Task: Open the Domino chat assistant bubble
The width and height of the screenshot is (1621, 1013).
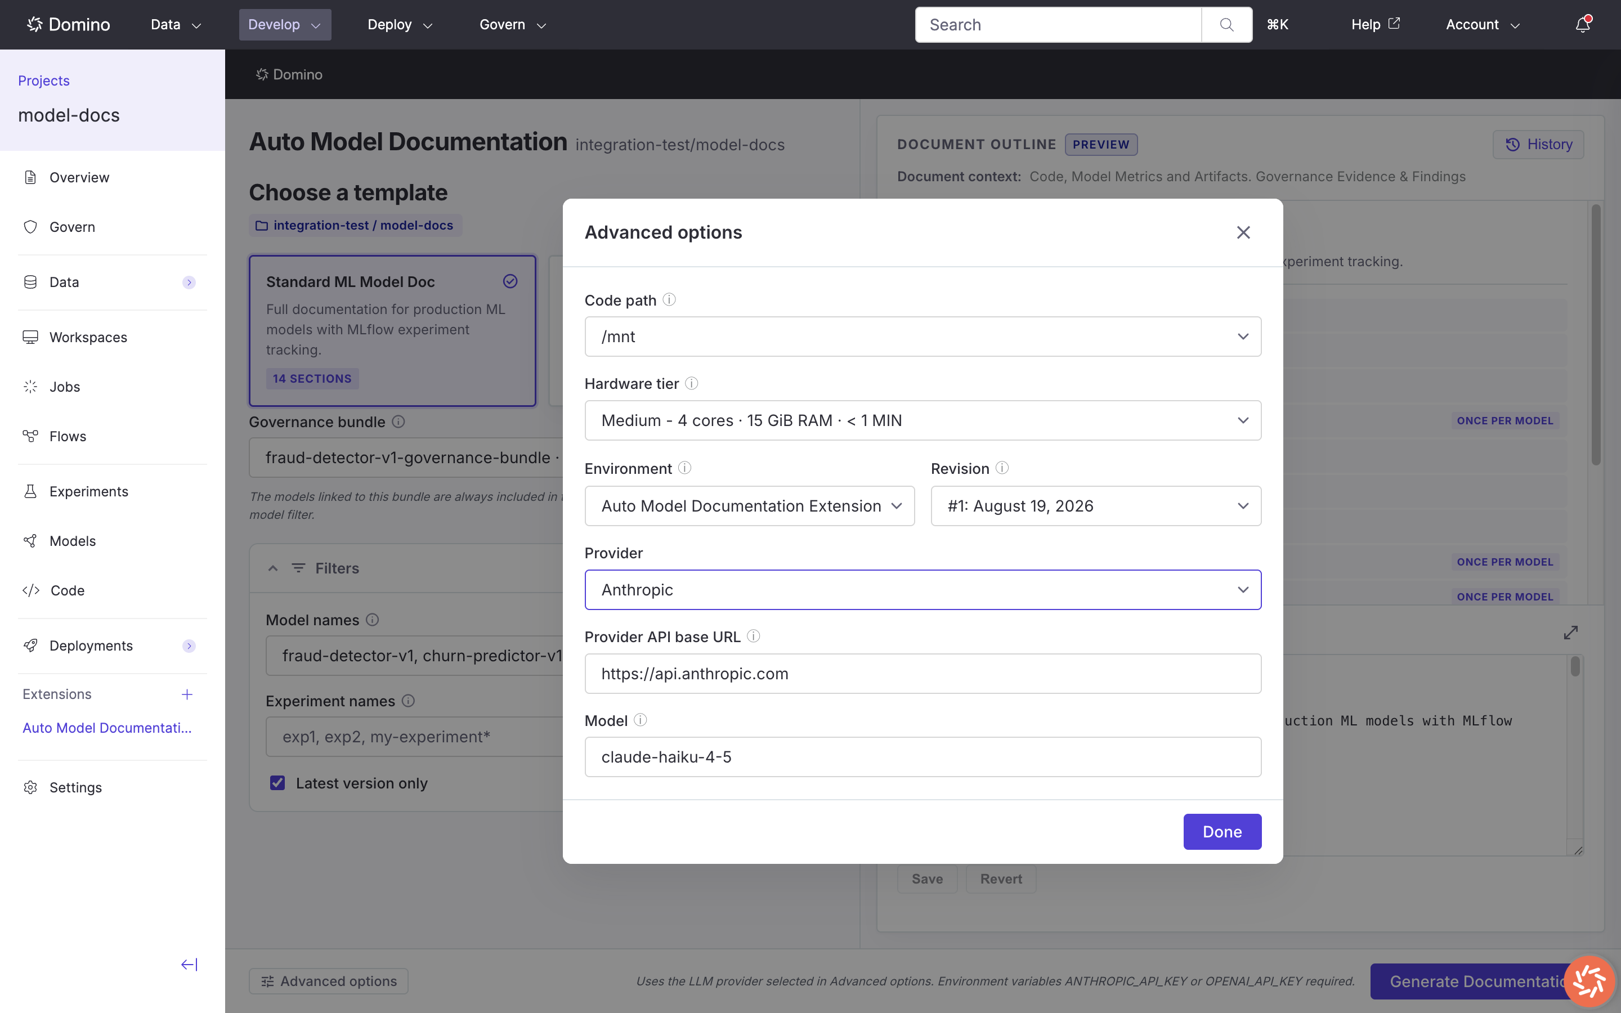Action: pos(1589,981)
